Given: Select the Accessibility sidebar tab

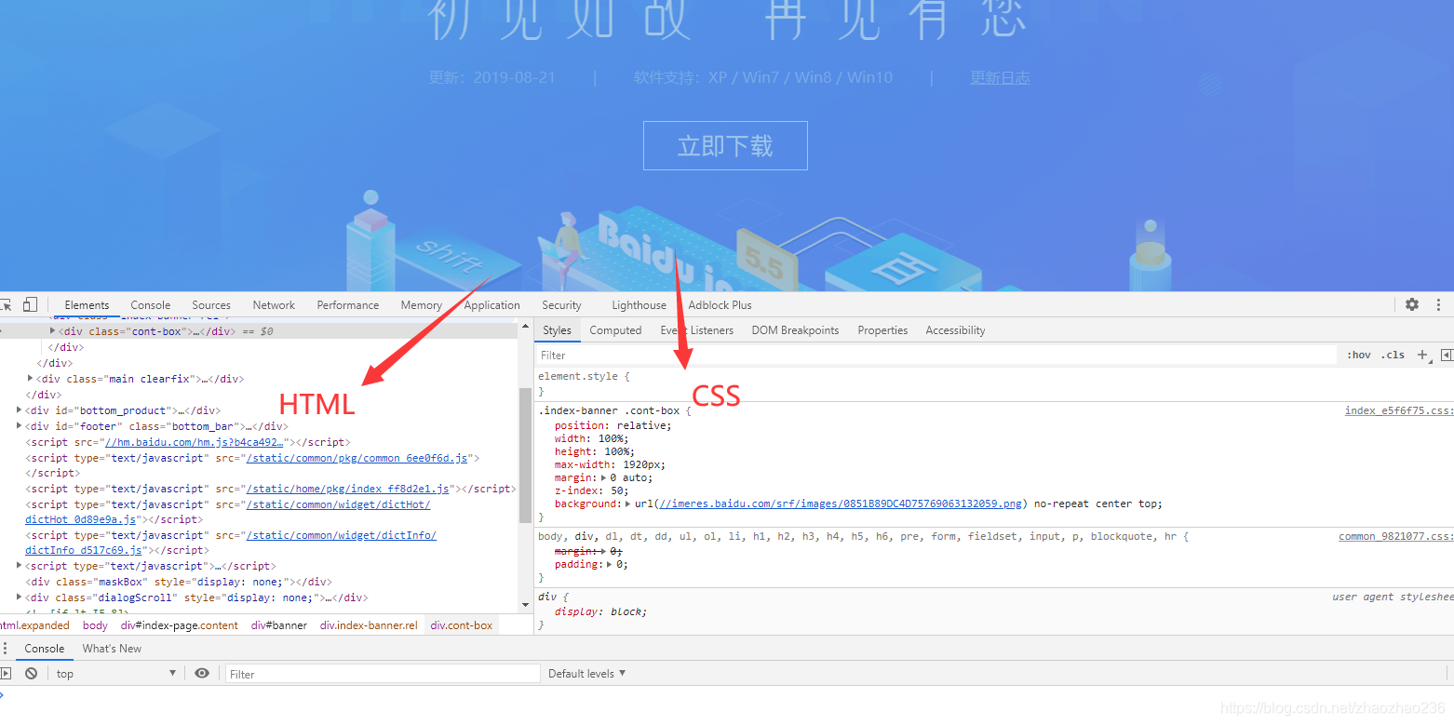Looking at the screenshot, I should click(955, 330).
